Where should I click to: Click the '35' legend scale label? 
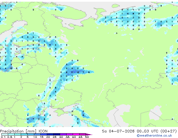[67, 137]
